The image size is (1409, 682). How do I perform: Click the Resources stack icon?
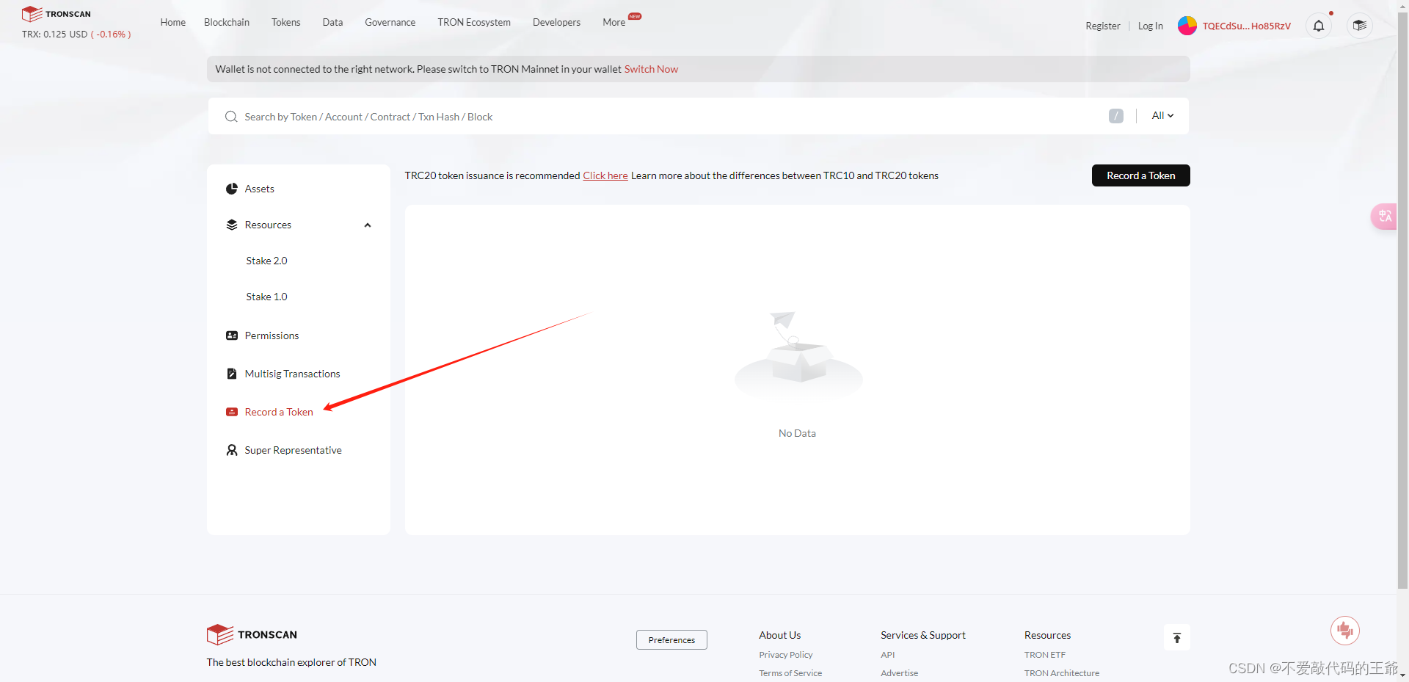232,225
